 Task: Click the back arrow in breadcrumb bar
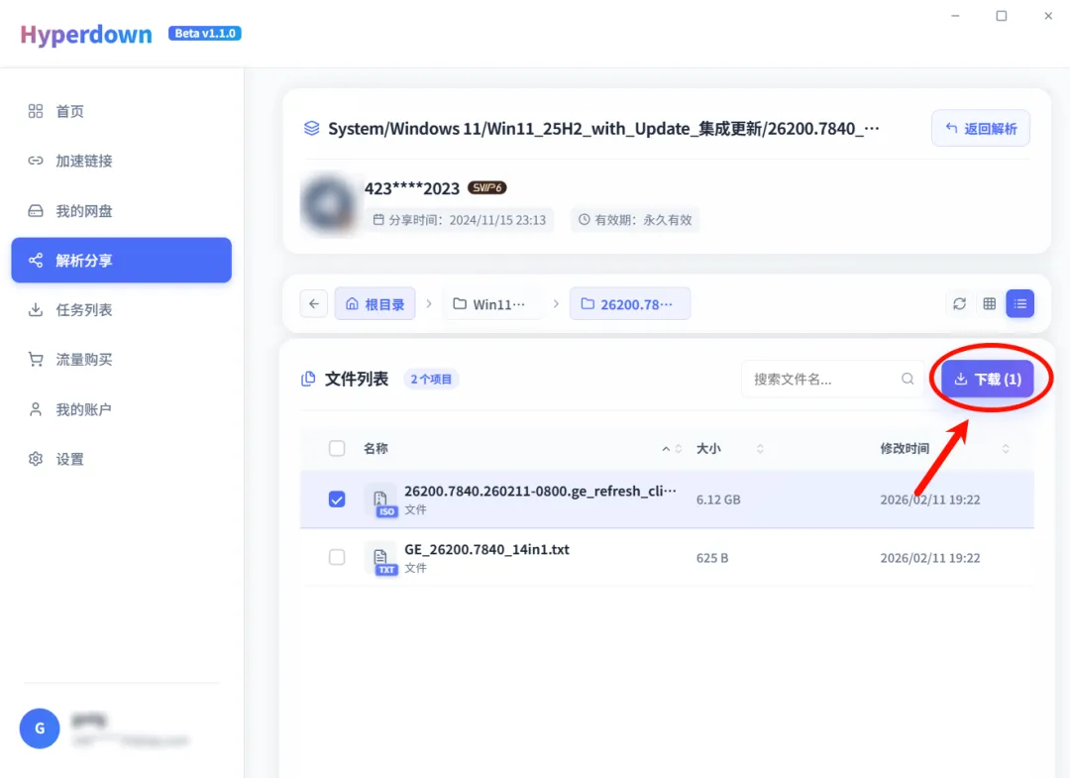tap(314, 304)
